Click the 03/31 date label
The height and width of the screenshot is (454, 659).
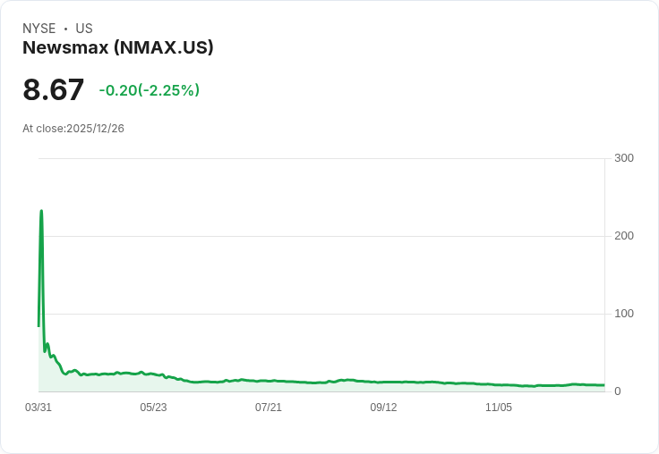point(39,408)
